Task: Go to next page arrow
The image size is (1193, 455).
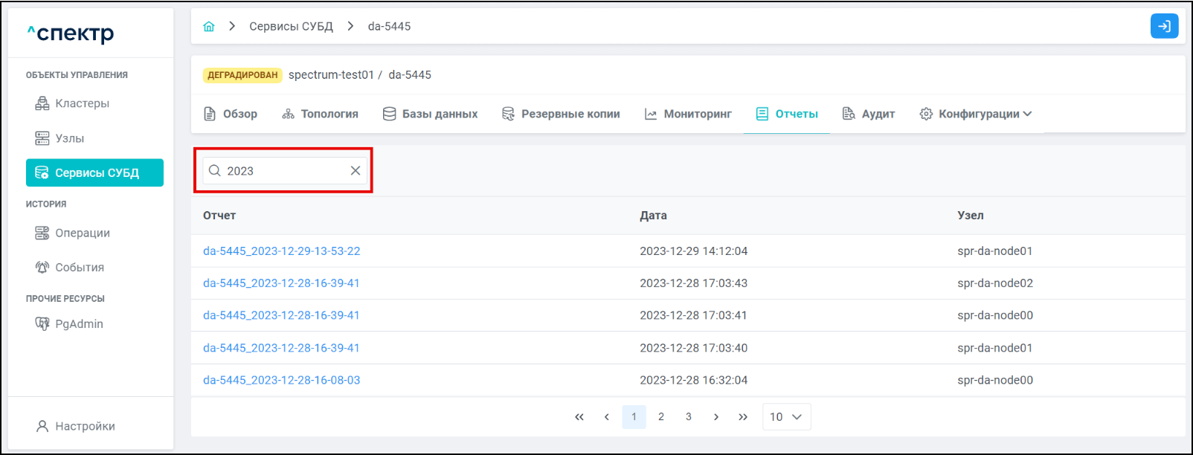Action: click(x=716, y=417)
